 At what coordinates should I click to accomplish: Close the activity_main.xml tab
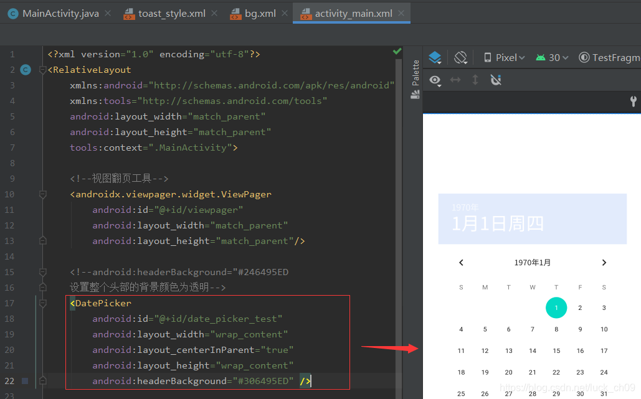pyautogui.click(x=401, y=14)
